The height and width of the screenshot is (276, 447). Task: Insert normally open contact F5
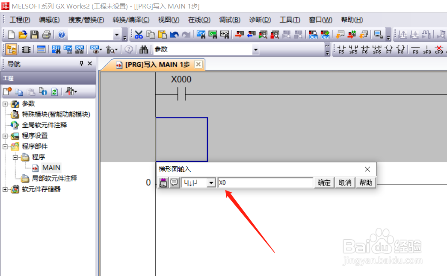[341, 50]
